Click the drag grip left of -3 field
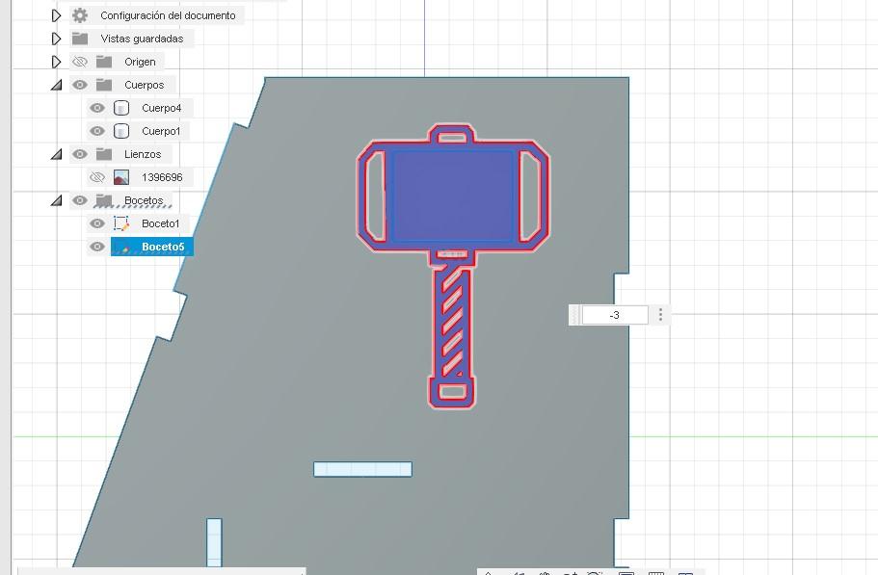Screen dimensions: 878x575 (x=574, y=315)
